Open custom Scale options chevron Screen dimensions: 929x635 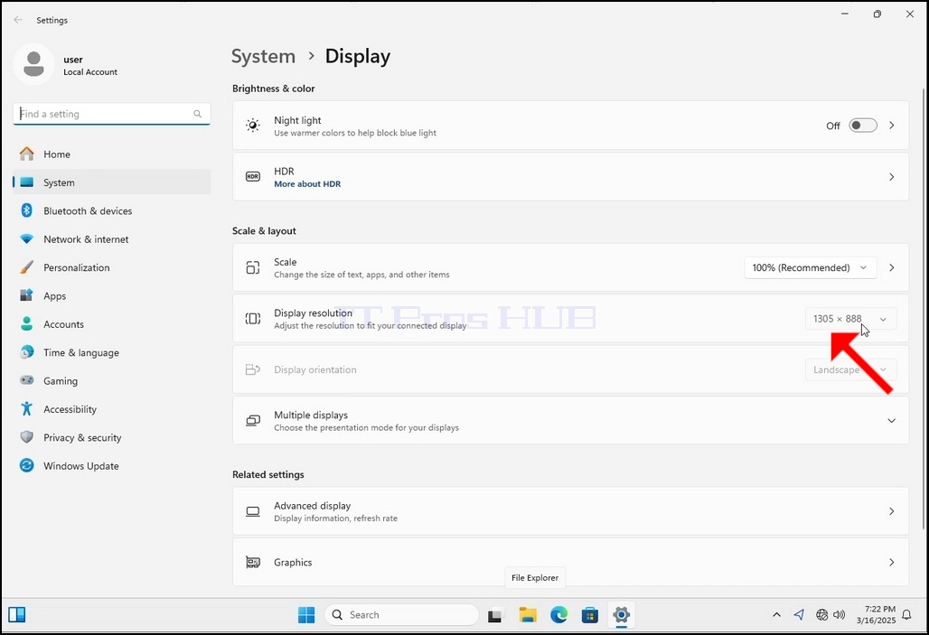point(891,267)
